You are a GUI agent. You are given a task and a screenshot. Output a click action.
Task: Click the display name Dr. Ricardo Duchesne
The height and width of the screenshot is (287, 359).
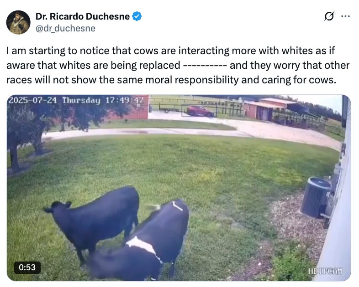pyautogui.click(x=83, y=16)
